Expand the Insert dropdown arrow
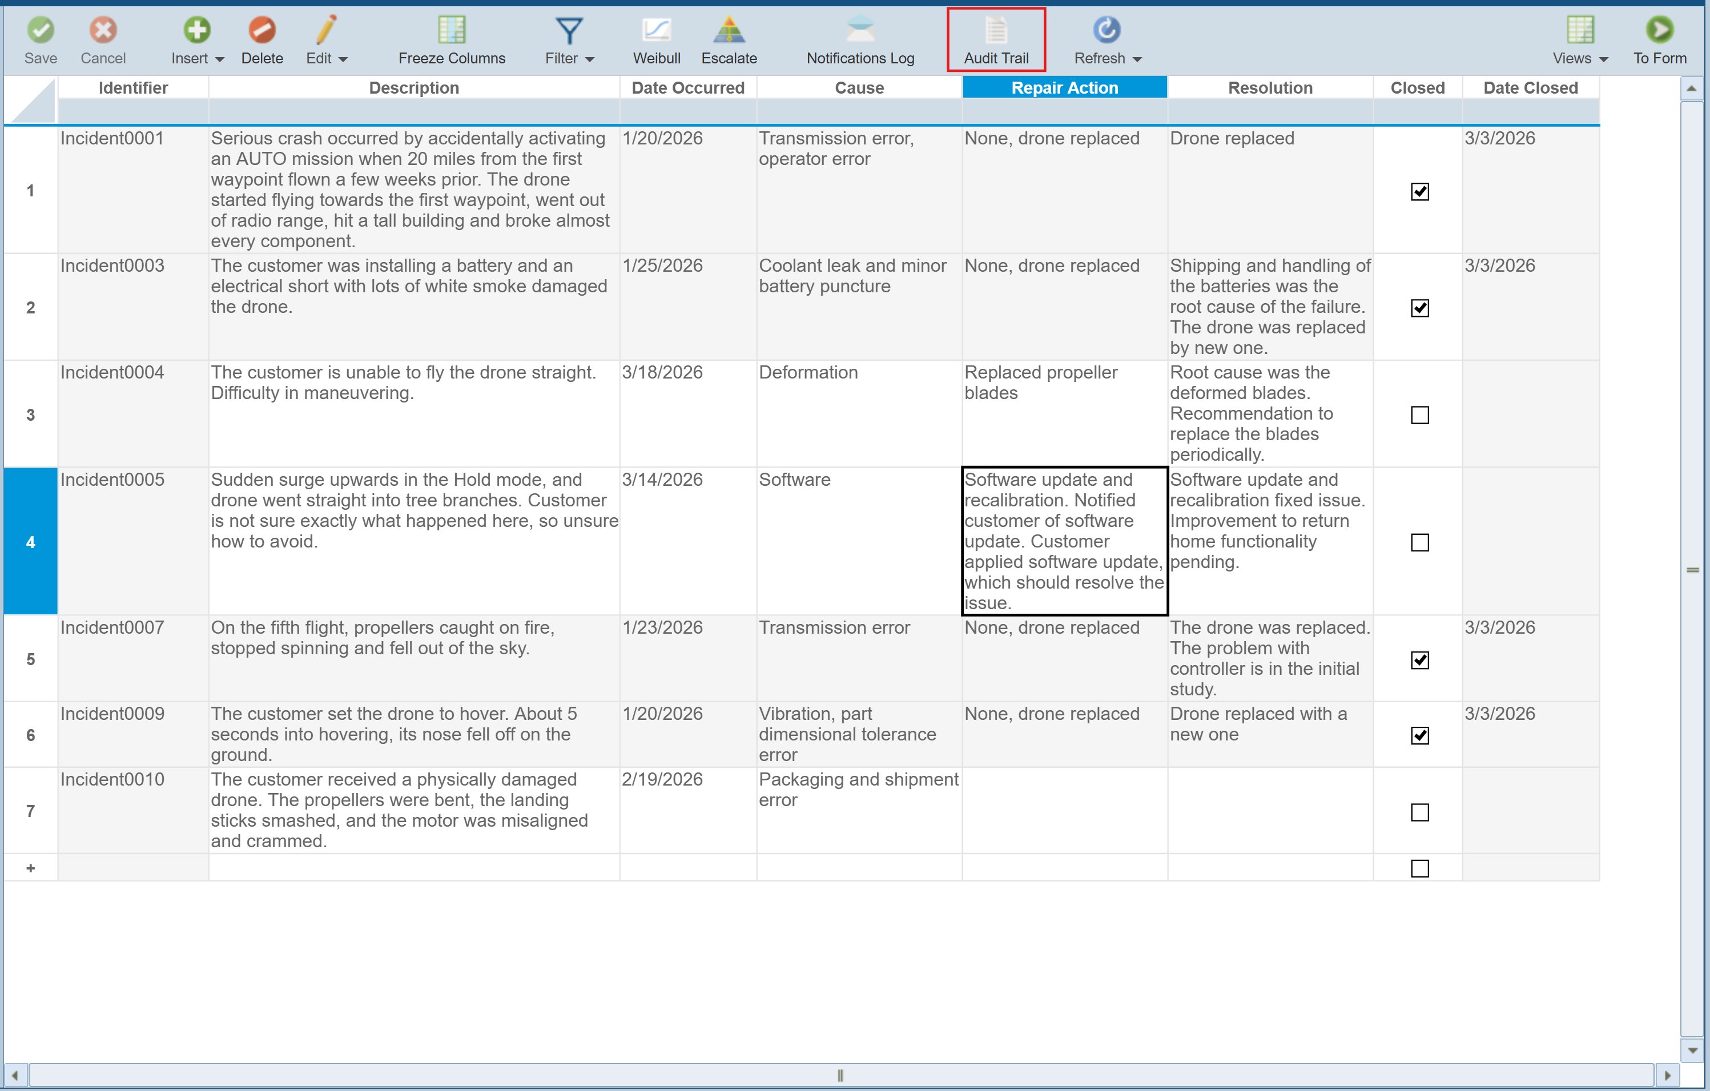This screenshot has width=1710, height=1091. click(x=219, y=60)
